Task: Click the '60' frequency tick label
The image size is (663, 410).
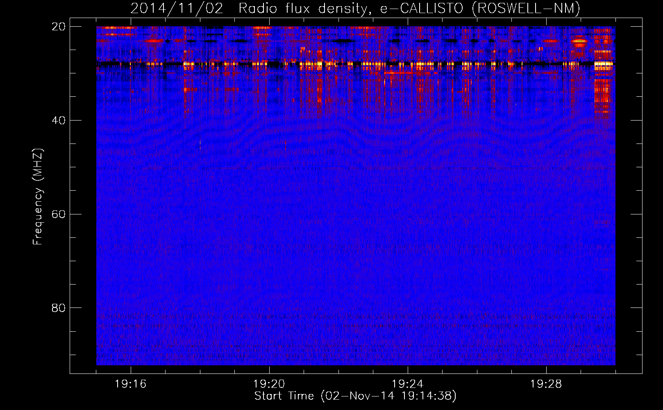Action: (x=59, y=214)
